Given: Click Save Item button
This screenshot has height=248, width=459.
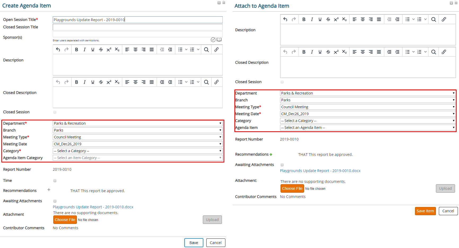Looking at the screenshot, I should tap(425, 211).
